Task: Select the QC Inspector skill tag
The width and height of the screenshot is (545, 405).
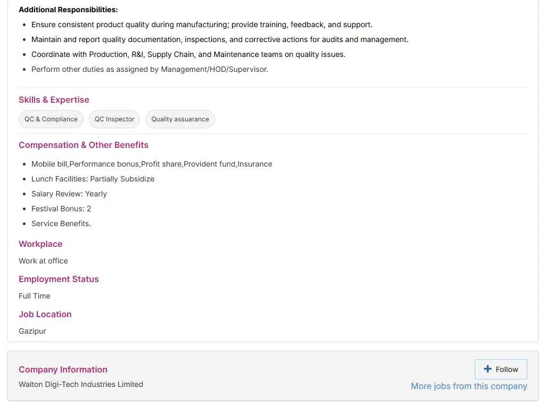Action: pos(114,119)
